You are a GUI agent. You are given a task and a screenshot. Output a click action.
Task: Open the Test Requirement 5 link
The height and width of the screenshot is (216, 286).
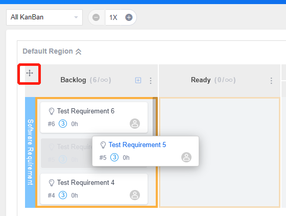tap(137, 145)
